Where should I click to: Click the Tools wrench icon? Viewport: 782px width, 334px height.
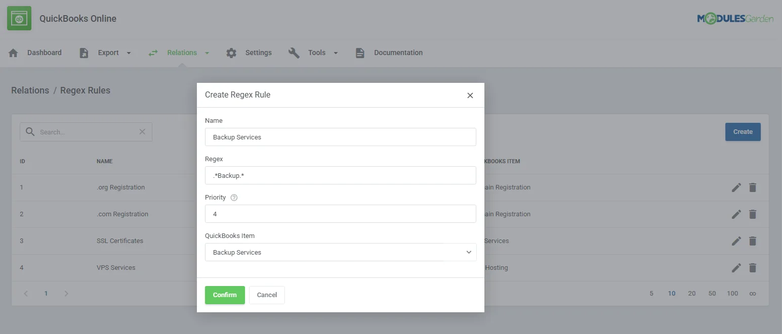click(294, 53)
